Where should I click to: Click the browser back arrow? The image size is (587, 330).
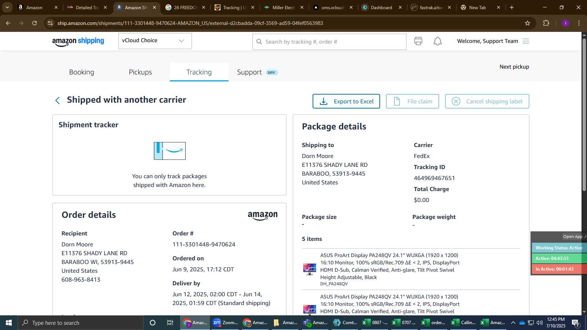tap(8, 23)
